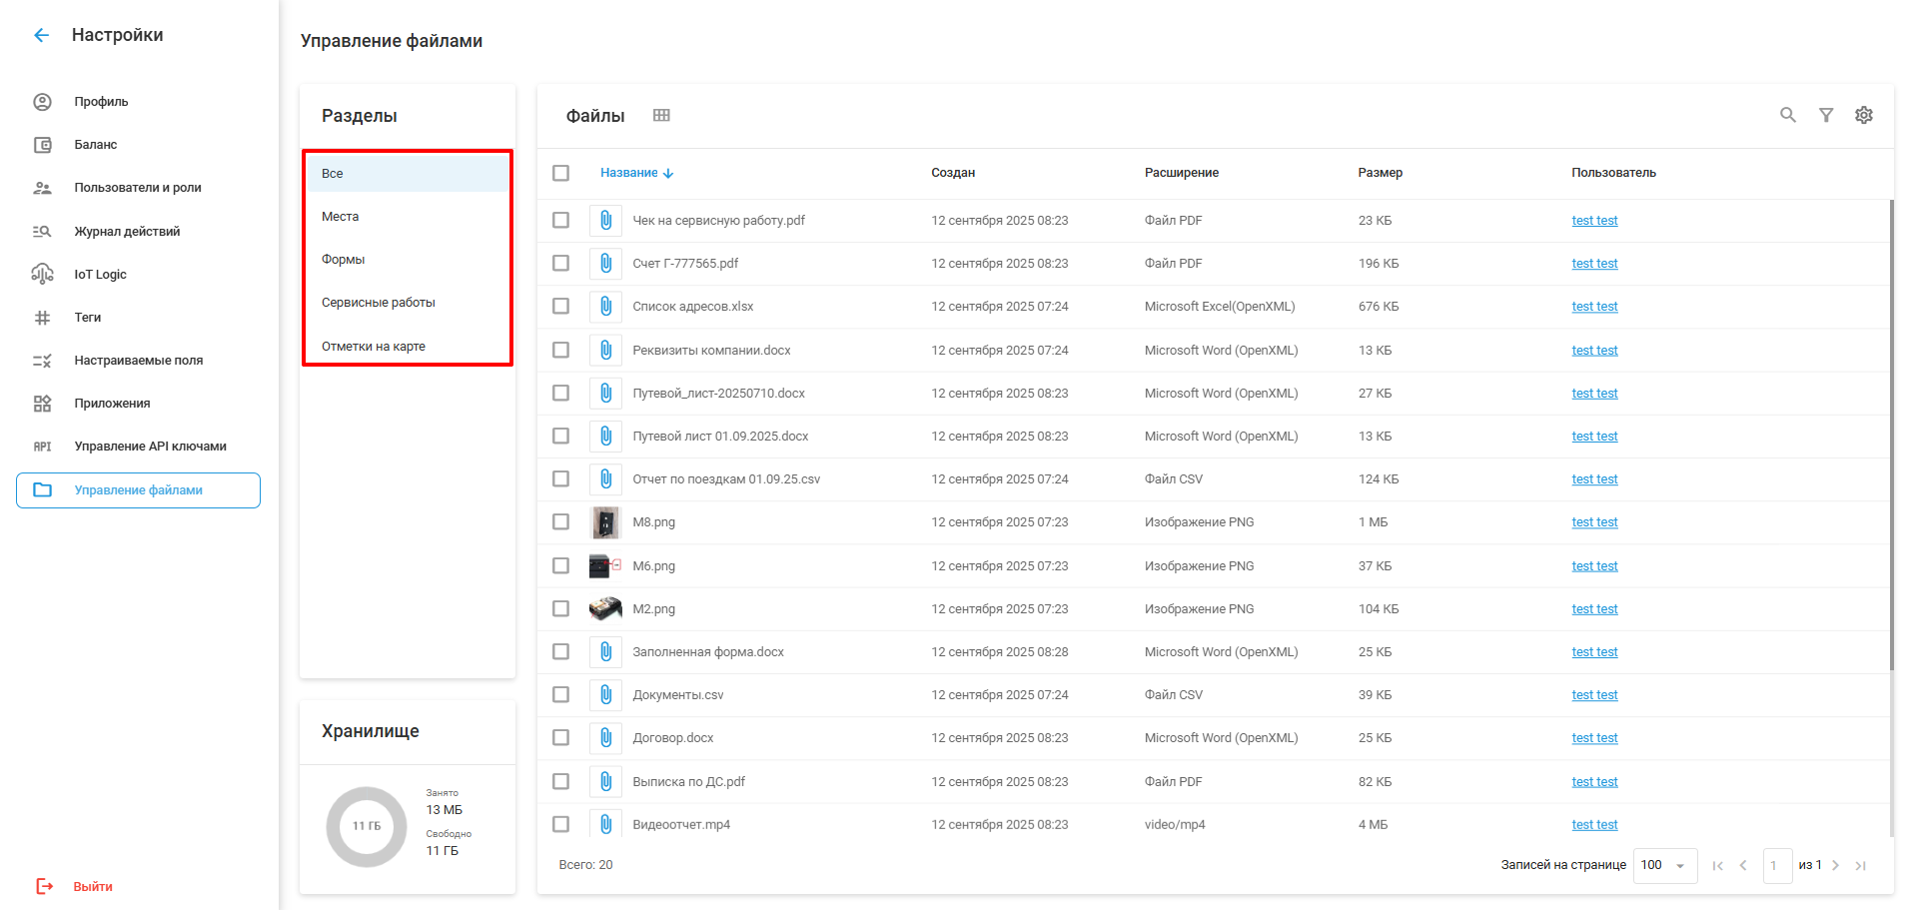This screenshot has height=910, width=1906.
Task: Click the storage usage donut chart
Action: tap(367, 826)
